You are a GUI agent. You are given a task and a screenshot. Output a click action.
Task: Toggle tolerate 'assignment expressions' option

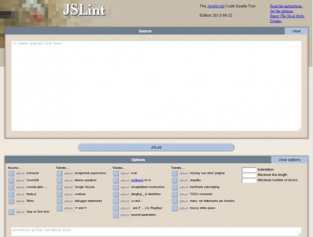(59, 173)
